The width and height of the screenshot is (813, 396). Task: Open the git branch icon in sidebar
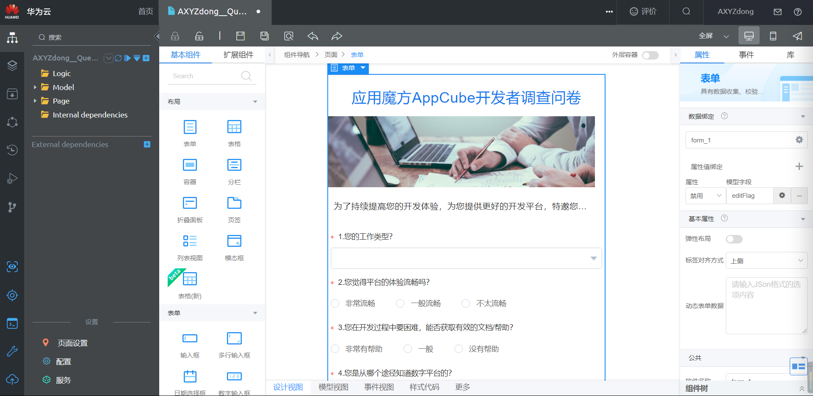(12, 207)
